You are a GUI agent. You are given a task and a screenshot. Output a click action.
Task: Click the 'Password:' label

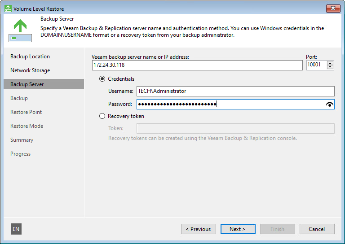click(x=120, y=104)
